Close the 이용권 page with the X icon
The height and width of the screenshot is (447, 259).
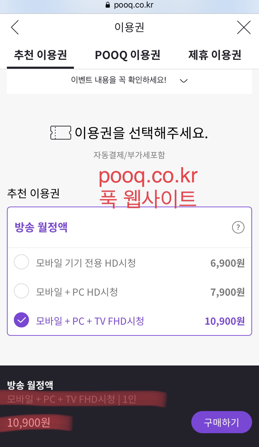pyautogui.click(x=244, y=27)
